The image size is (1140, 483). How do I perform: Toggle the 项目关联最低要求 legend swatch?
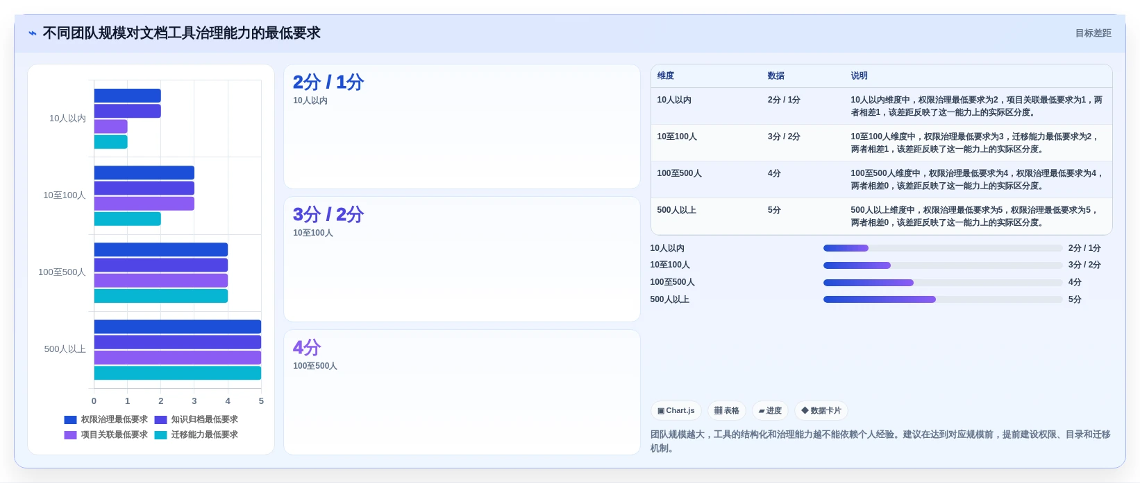[70, 435]
